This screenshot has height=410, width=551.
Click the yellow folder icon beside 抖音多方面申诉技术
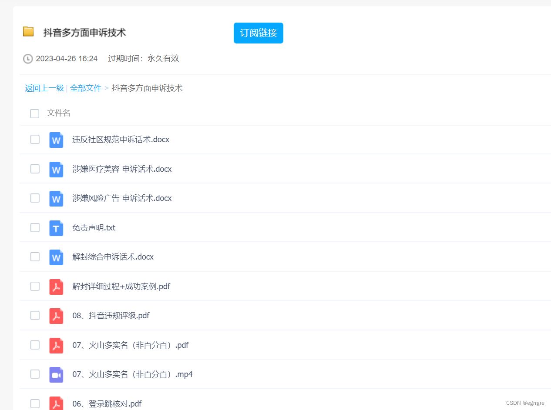[28, 32]
